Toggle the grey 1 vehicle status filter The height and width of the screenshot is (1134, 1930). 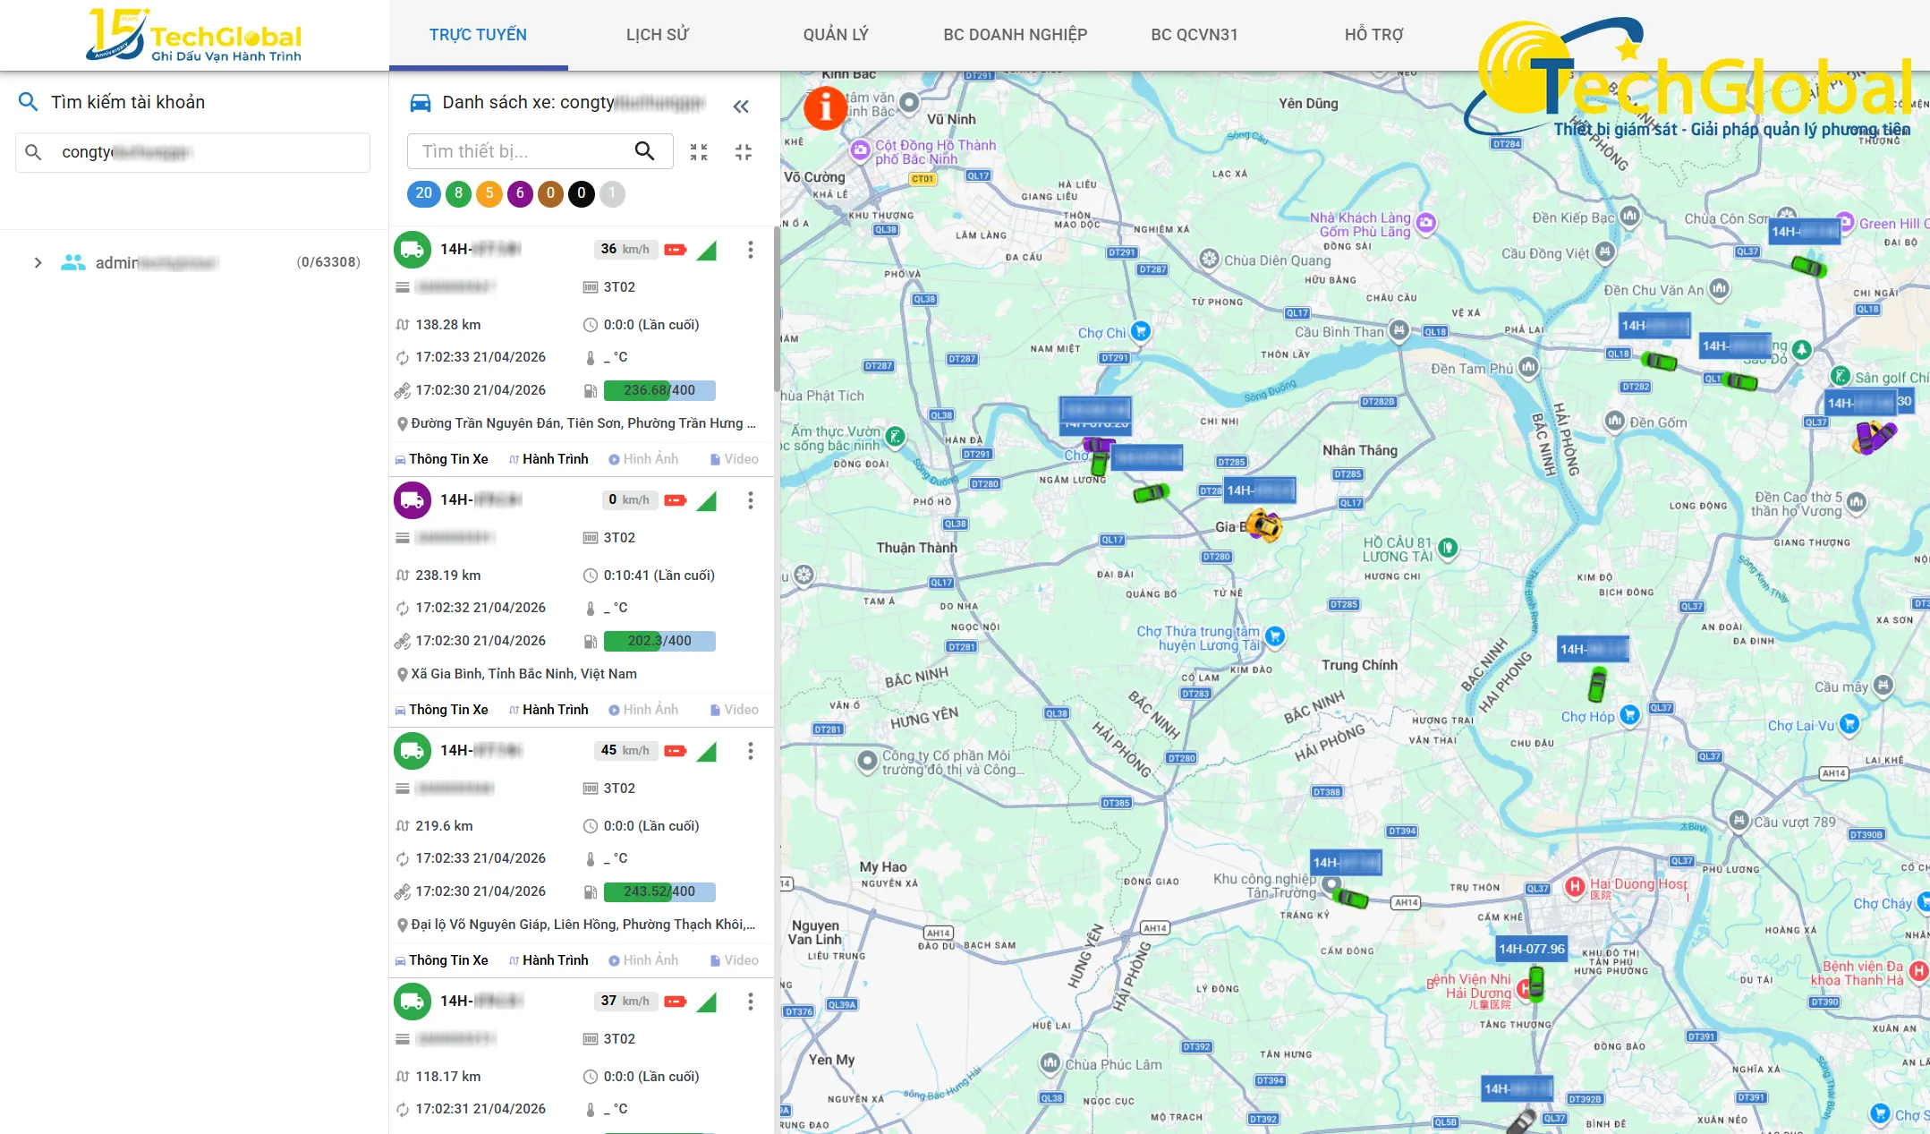point(612,193)
